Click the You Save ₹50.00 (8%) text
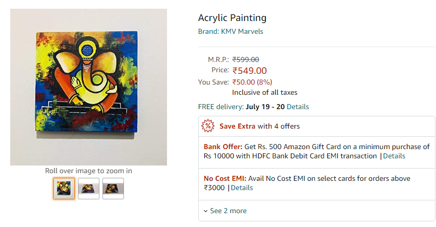The width and height of the screenshot is (436, 227). (252, 82)
